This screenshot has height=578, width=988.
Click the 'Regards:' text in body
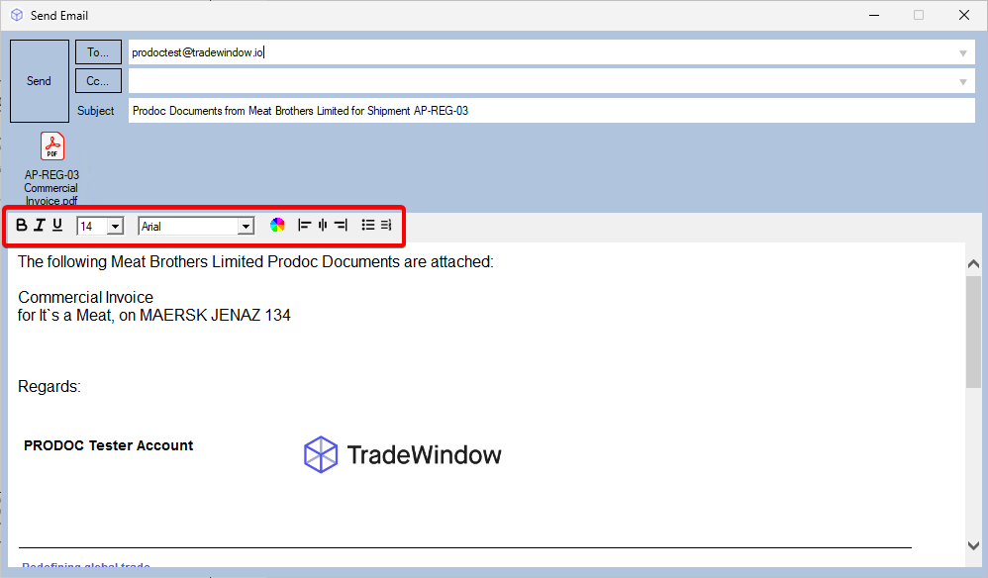(49, 386)
